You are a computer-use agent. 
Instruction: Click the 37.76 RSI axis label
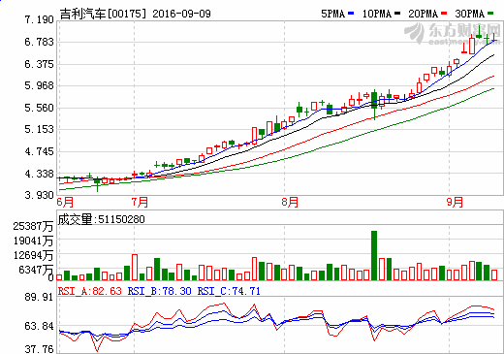click(39, 349)
